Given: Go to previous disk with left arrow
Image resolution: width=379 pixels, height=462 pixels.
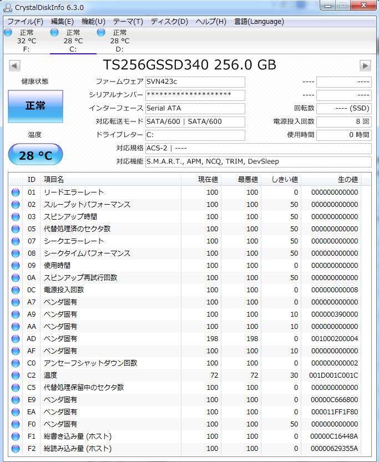Looking at the screenshot, I should tap(14, 65).
